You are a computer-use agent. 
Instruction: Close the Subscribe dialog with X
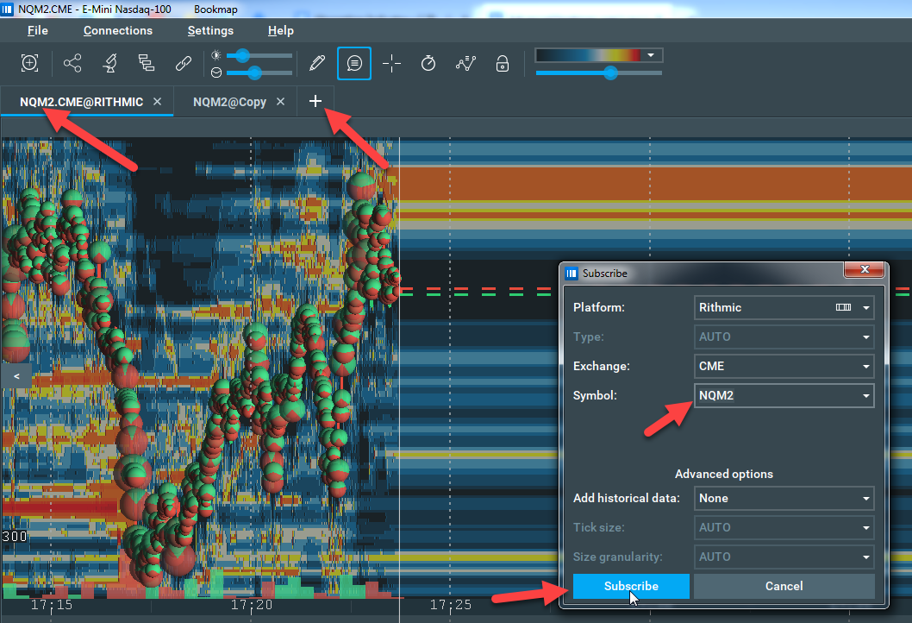865,269
